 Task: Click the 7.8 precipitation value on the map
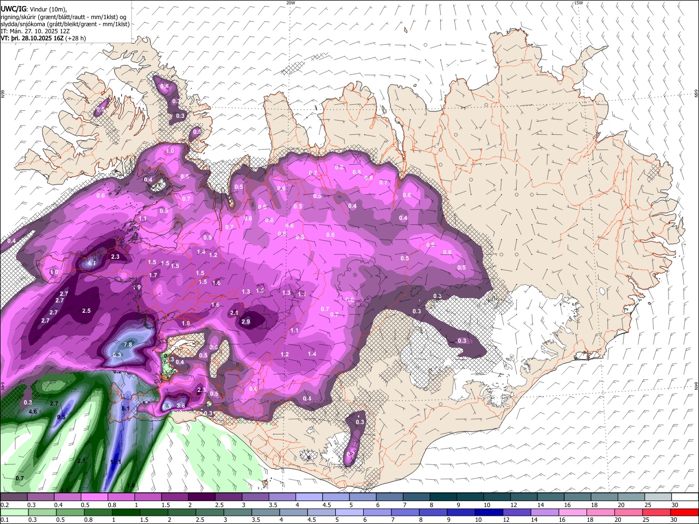128,344
